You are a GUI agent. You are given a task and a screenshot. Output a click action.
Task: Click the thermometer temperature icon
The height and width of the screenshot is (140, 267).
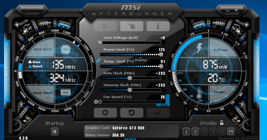199,93
